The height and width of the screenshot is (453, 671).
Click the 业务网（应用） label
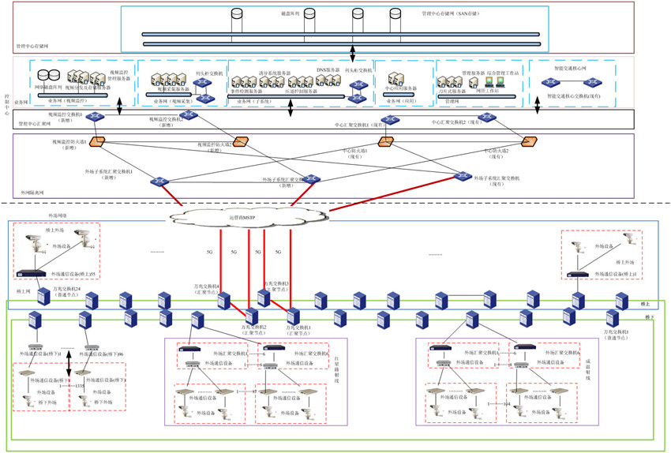401,101
